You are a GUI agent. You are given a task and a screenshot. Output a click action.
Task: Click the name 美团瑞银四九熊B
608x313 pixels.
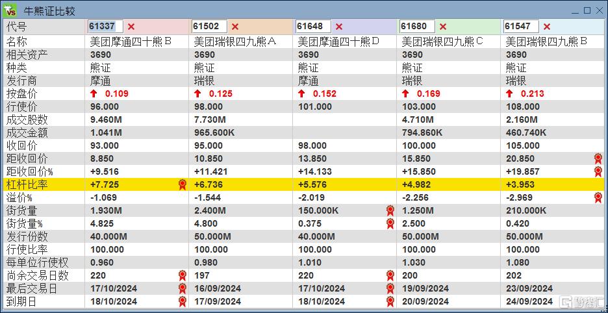[x=547, y=42]
